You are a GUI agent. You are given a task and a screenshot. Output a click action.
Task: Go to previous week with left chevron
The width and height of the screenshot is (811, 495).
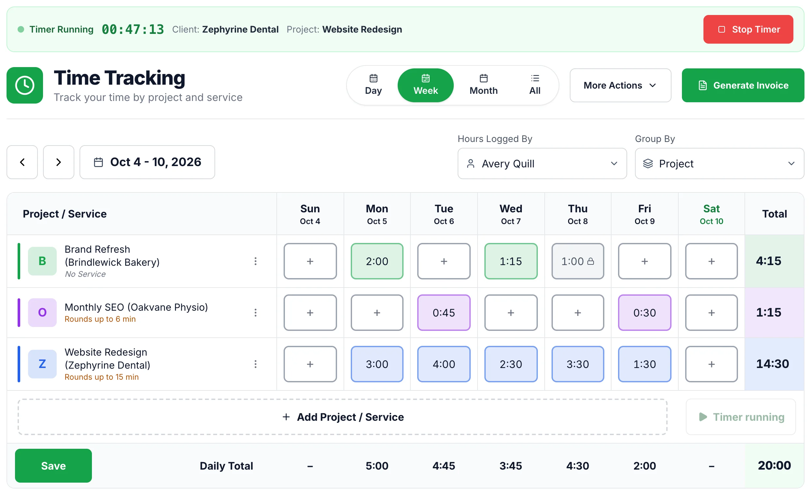[x=22, y=162]
